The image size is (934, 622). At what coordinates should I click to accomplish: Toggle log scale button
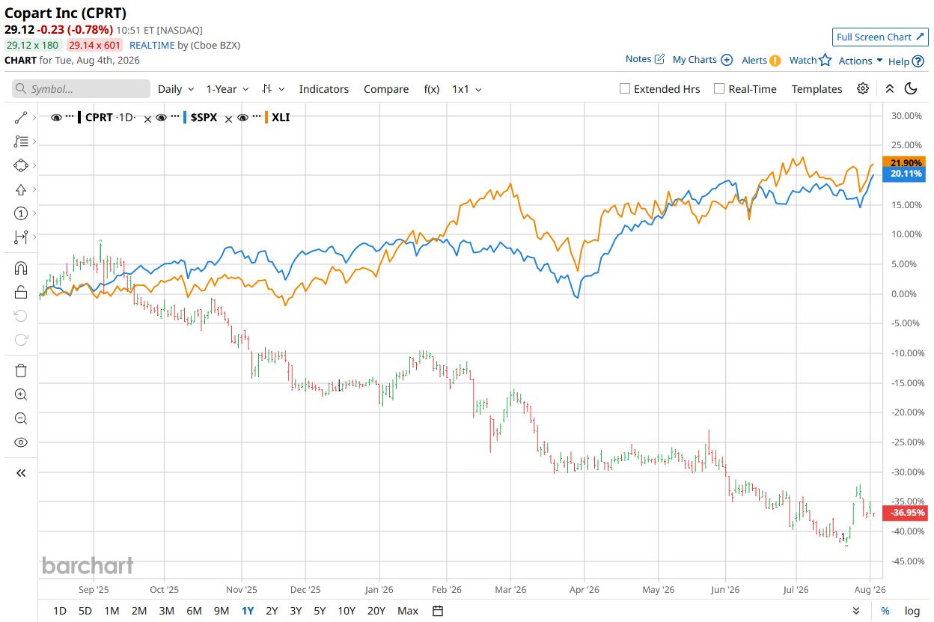coord(912,611)
